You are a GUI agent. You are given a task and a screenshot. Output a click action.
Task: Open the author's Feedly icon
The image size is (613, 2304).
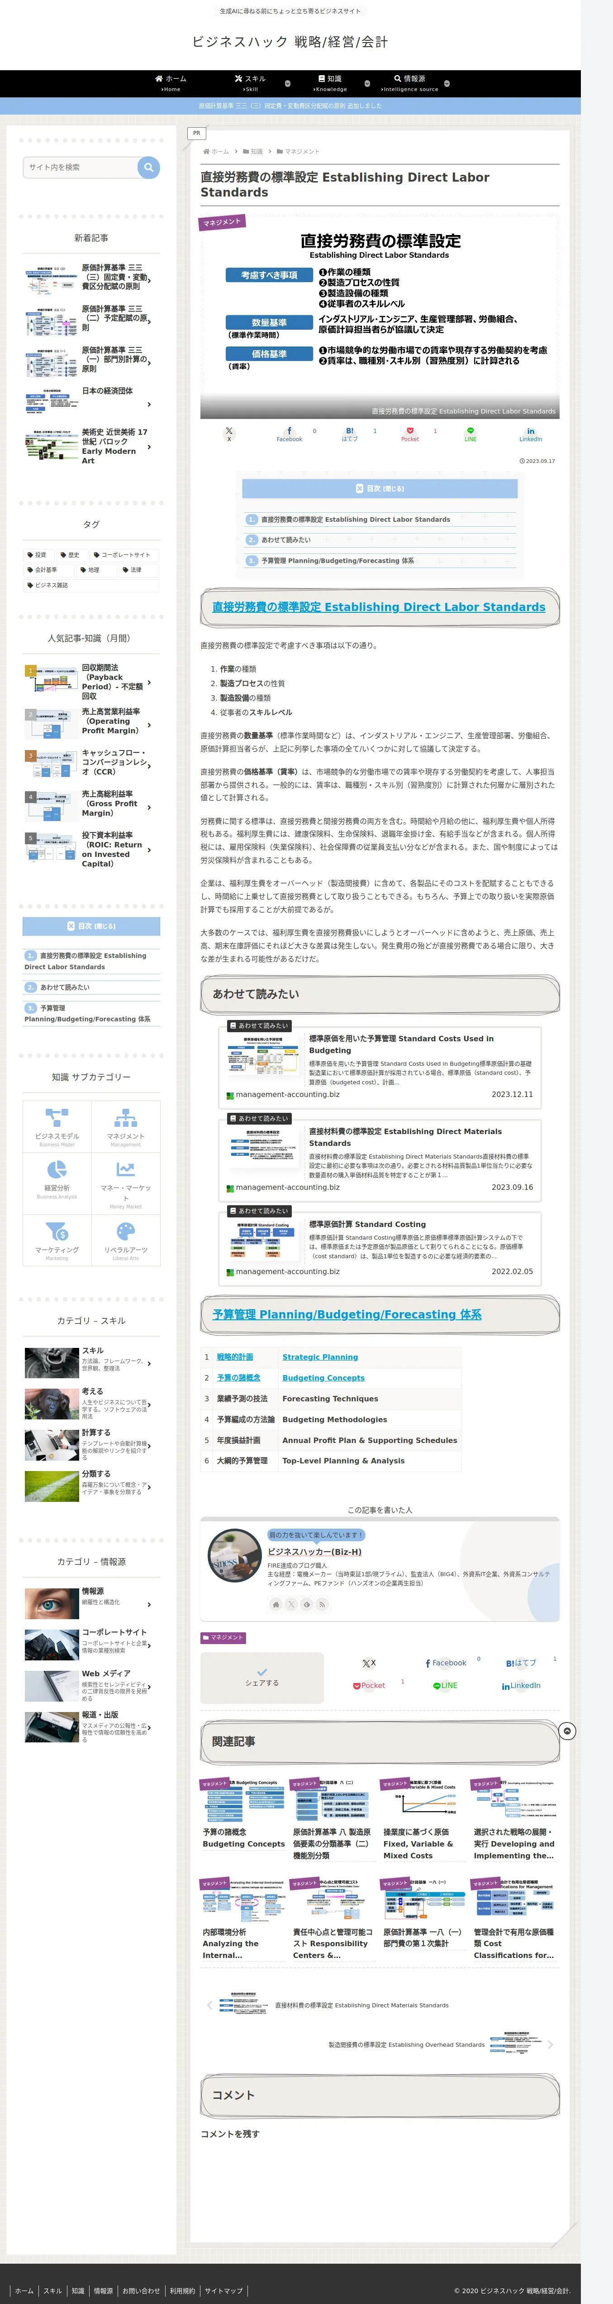tap(307, 1604)
